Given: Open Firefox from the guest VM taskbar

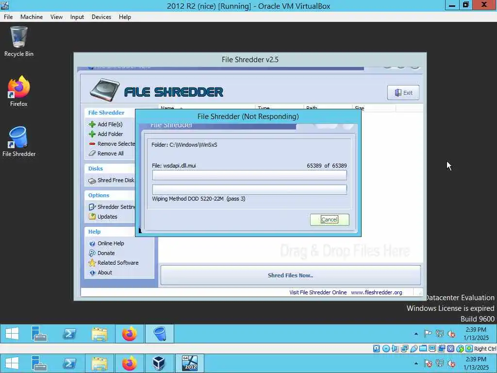Looking at the screenshot, I should click(x=129, y=334).
